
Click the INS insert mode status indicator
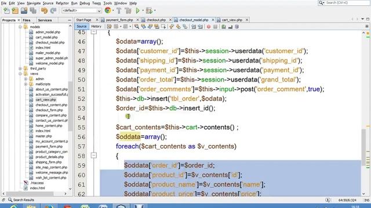coord(366,200)
